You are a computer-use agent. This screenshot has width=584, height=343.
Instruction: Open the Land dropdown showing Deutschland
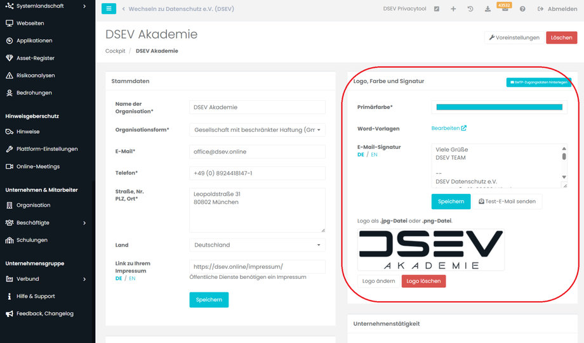click(x=257, y=245)
